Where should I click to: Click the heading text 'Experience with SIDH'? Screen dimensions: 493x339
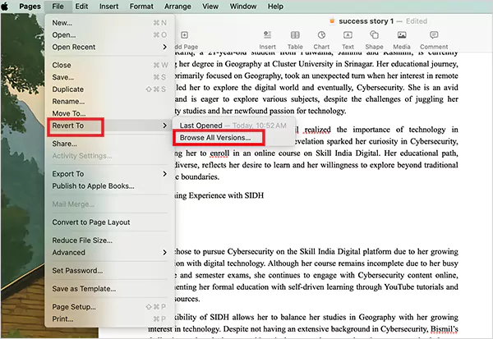(x=226, y=195)
